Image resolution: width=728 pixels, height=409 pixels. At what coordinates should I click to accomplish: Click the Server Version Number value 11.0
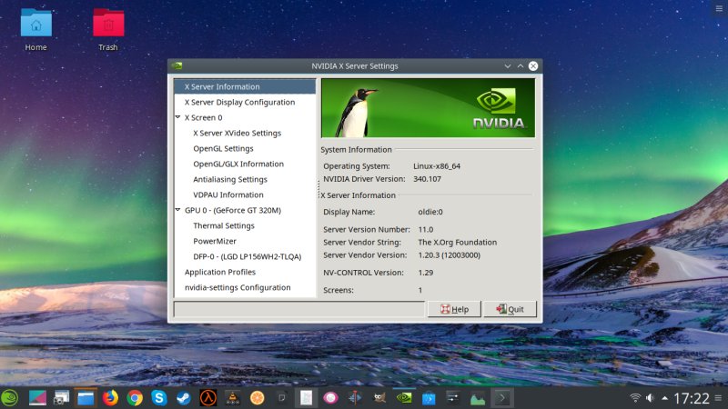coord(426,230)
